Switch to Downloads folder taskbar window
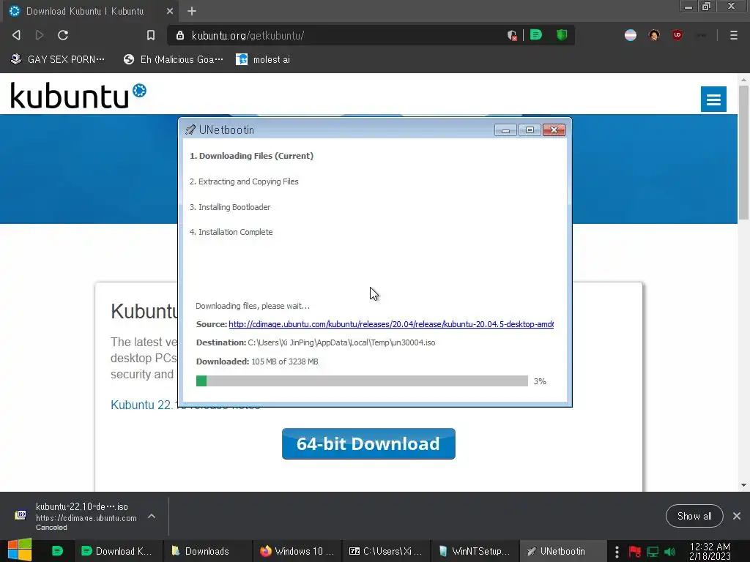Screen dimensions: 750x562 [x=207, y=551]
